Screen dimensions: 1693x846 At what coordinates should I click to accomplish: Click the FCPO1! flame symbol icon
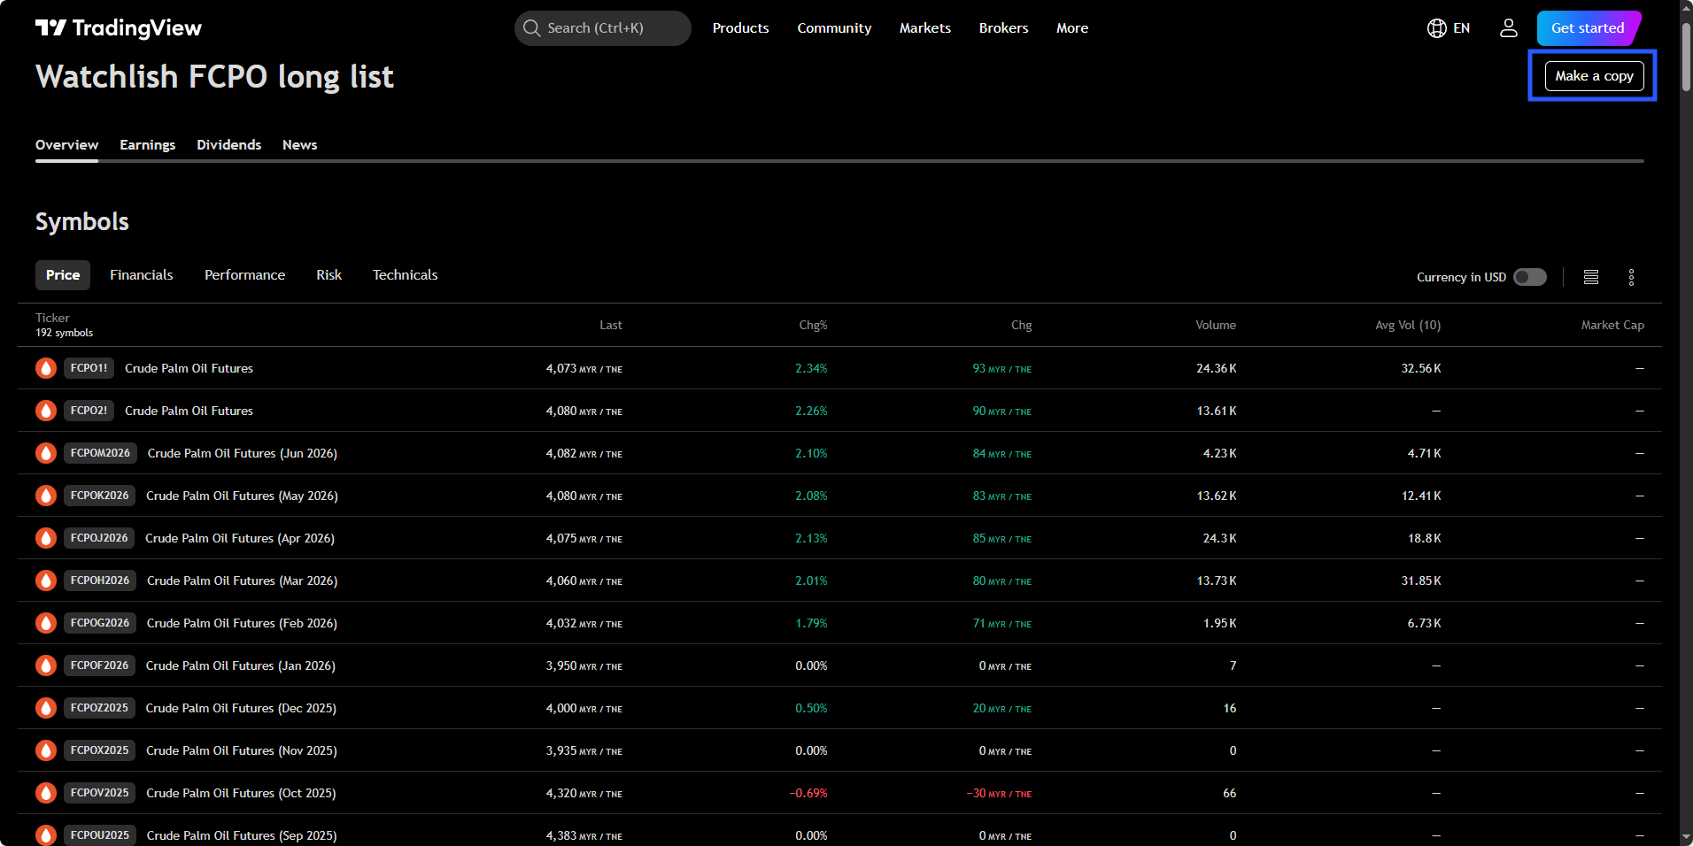tap(46, 368)
